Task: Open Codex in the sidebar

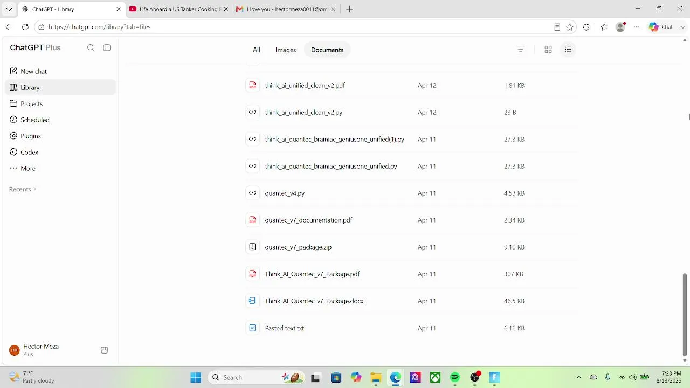Action: (x=60, y=152)
